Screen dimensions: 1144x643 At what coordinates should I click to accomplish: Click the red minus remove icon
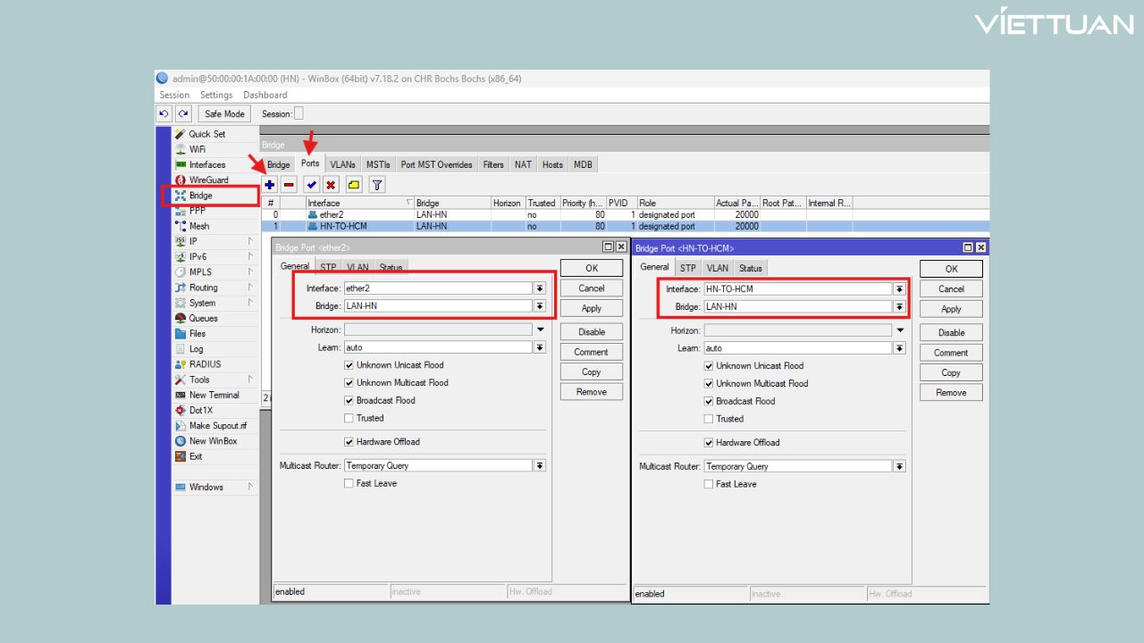pos(290,185)
